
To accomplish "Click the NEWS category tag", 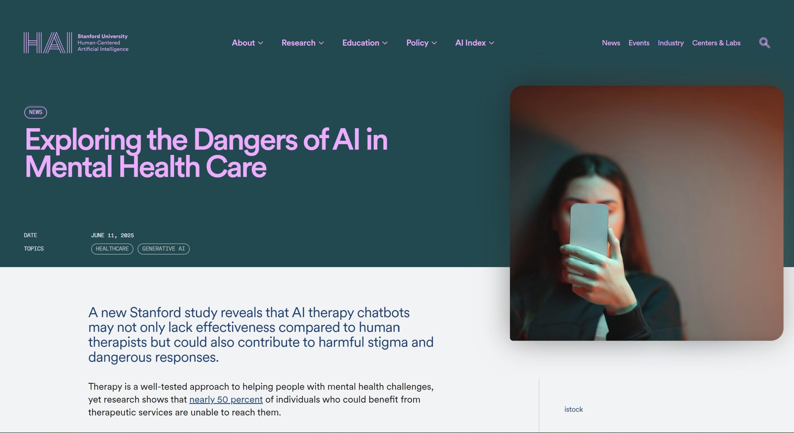I will click(x=36, y=112).
